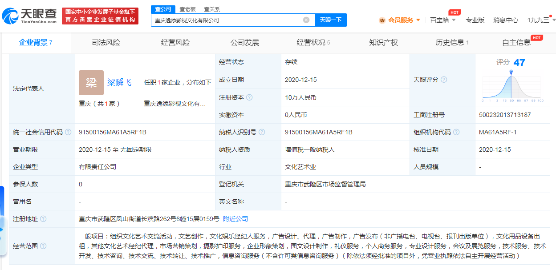Click the help icon next to 统一社会信用代码
Screen dimensions: 556x270
pos(68,132)
